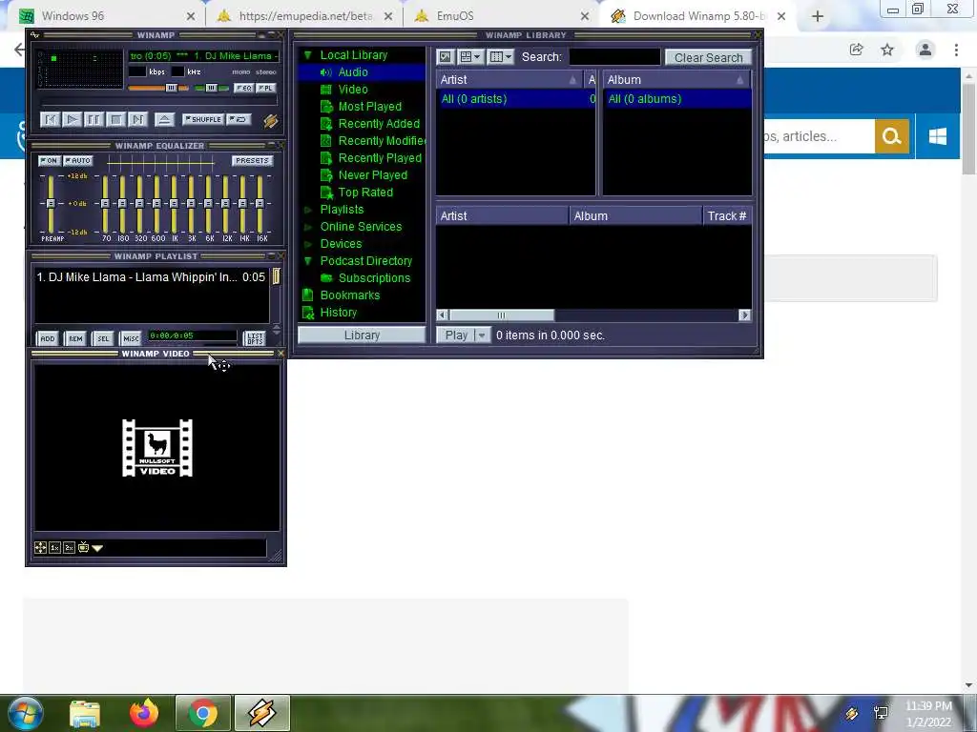This screenshot has height=732, width=977.
Task: Toggle Repeat mode next to Shuffle
Action: tap(239, 119)
